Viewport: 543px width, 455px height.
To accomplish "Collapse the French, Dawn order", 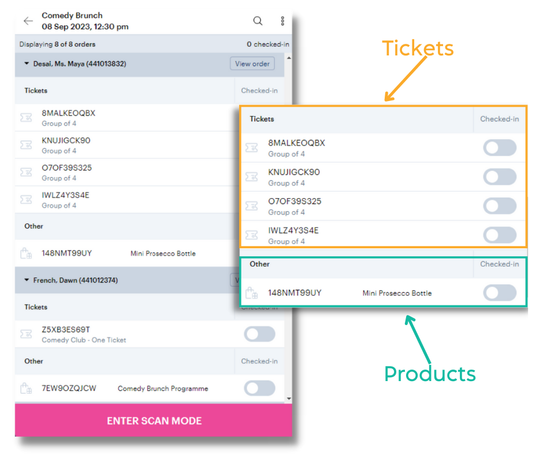I will tap(27, 280).
